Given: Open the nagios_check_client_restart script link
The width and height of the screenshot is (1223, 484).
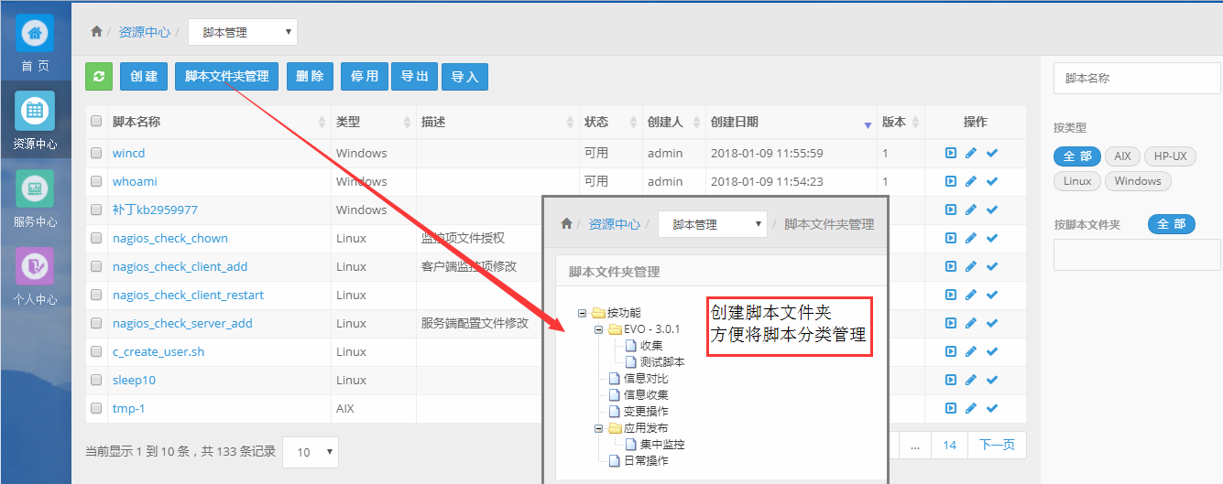Looking at the screenshot, I should tap(188, 296).
